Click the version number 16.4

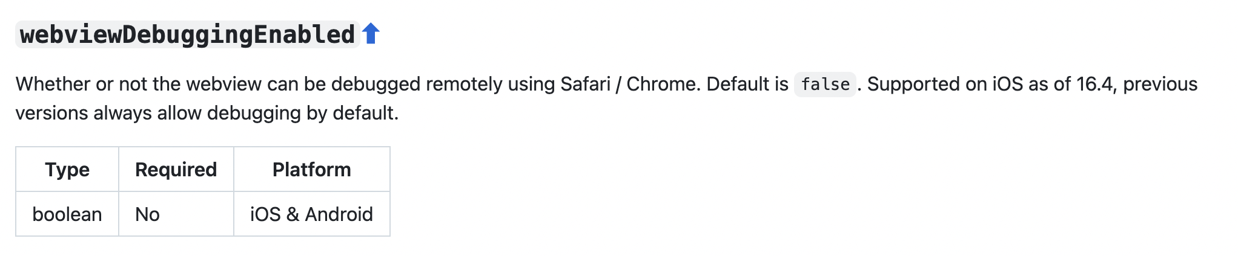coord(1094,84)
